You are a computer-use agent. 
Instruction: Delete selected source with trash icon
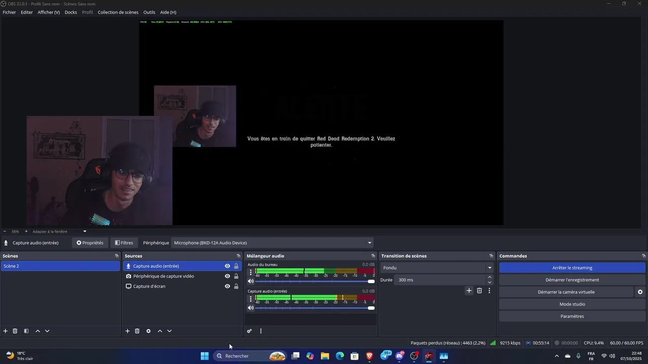[137, 331]
